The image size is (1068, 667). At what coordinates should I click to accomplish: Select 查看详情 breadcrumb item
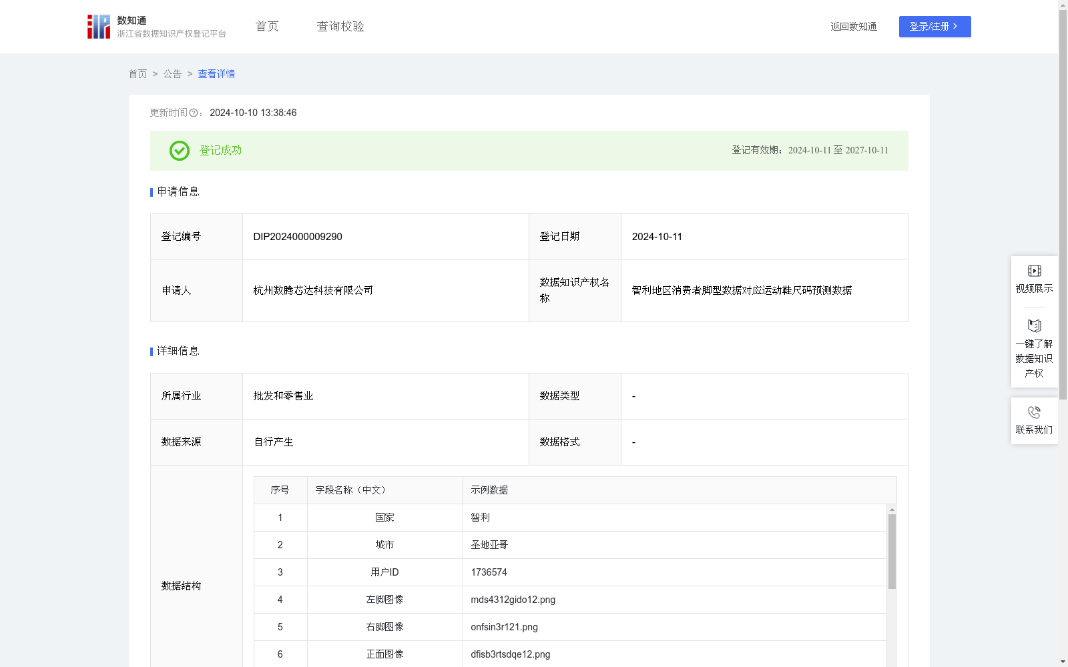click(x=216, y=74)
